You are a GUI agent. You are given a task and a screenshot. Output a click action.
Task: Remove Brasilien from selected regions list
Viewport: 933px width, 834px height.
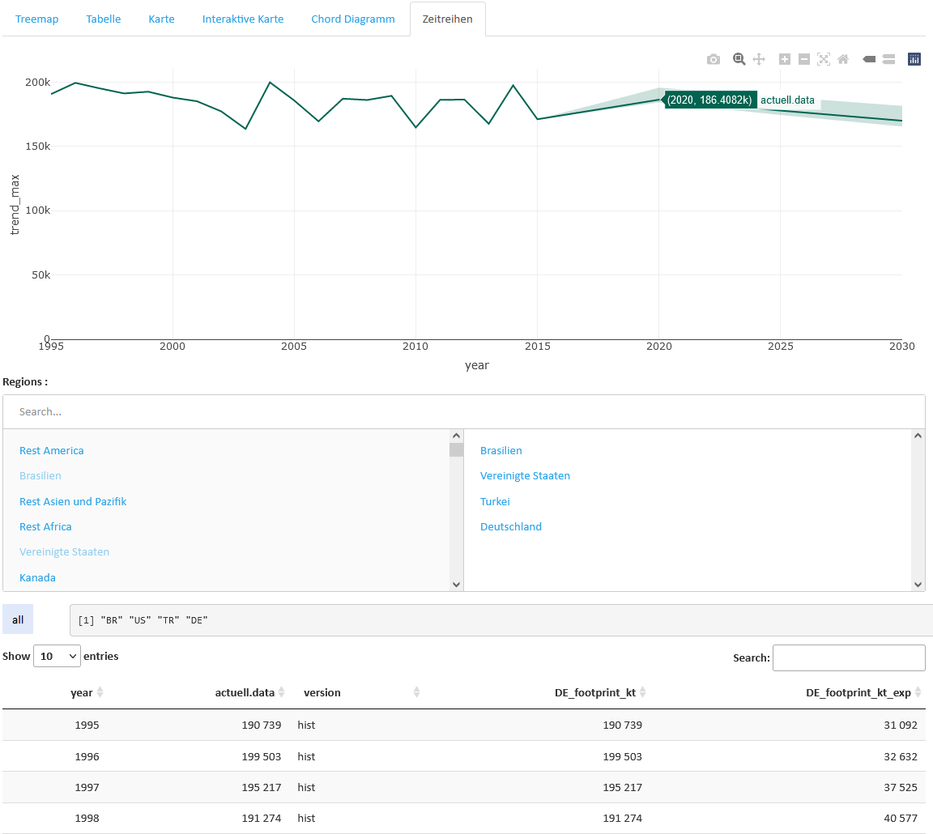tap(501, 450)
